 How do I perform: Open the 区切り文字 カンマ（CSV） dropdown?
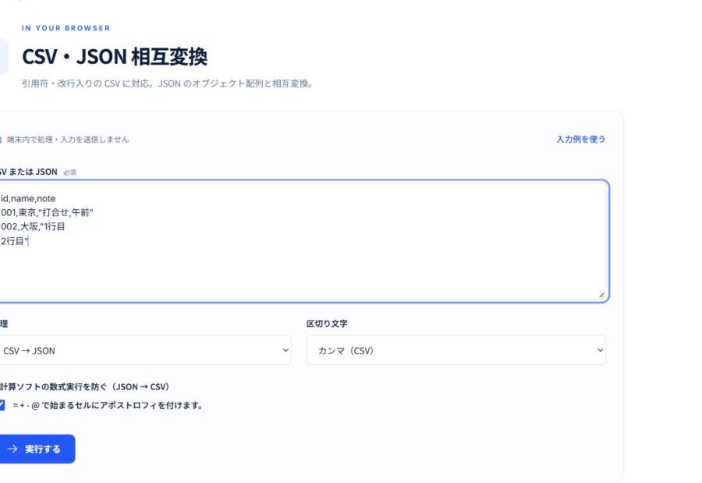point(456,350)
